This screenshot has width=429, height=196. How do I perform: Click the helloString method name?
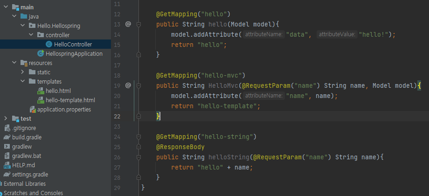pyautogui.click(x=229, y=157)
